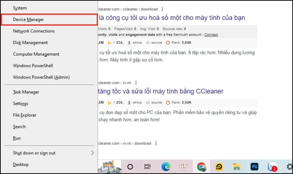
Task: Click source in first result's SEO bar
Action: 154,43
